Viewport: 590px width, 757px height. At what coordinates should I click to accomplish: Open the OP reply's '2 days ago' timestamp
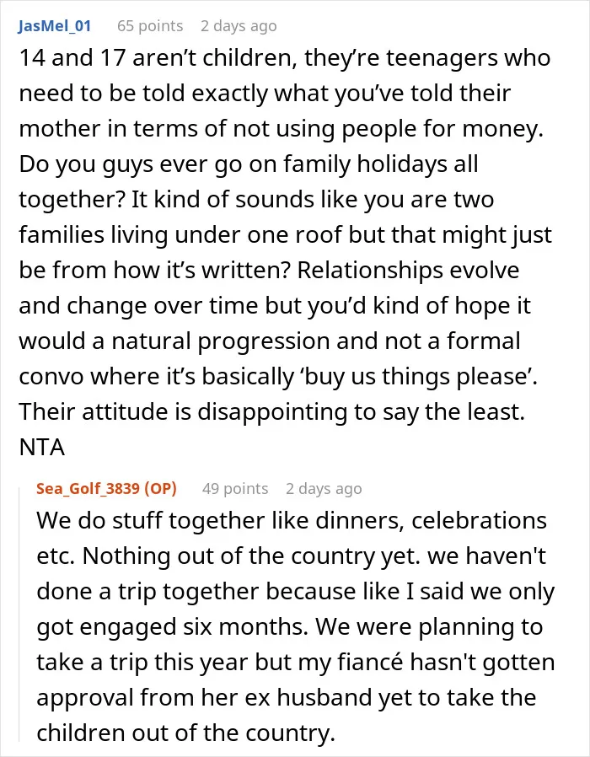pyautogui.click(x=324, y=489)
